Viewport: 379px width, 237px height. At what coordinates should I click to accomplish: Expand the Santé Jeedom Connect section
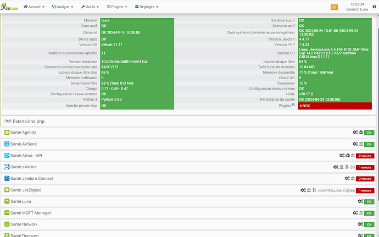[x=188, y=178]
